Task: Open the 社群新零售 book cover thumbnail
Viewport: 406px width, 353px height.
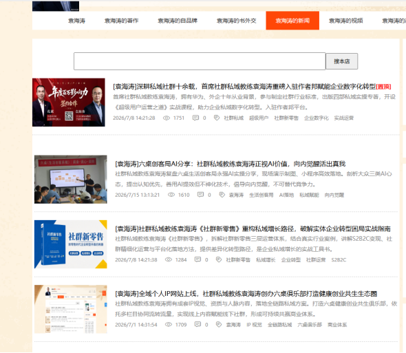Action: tap(71, 244)
